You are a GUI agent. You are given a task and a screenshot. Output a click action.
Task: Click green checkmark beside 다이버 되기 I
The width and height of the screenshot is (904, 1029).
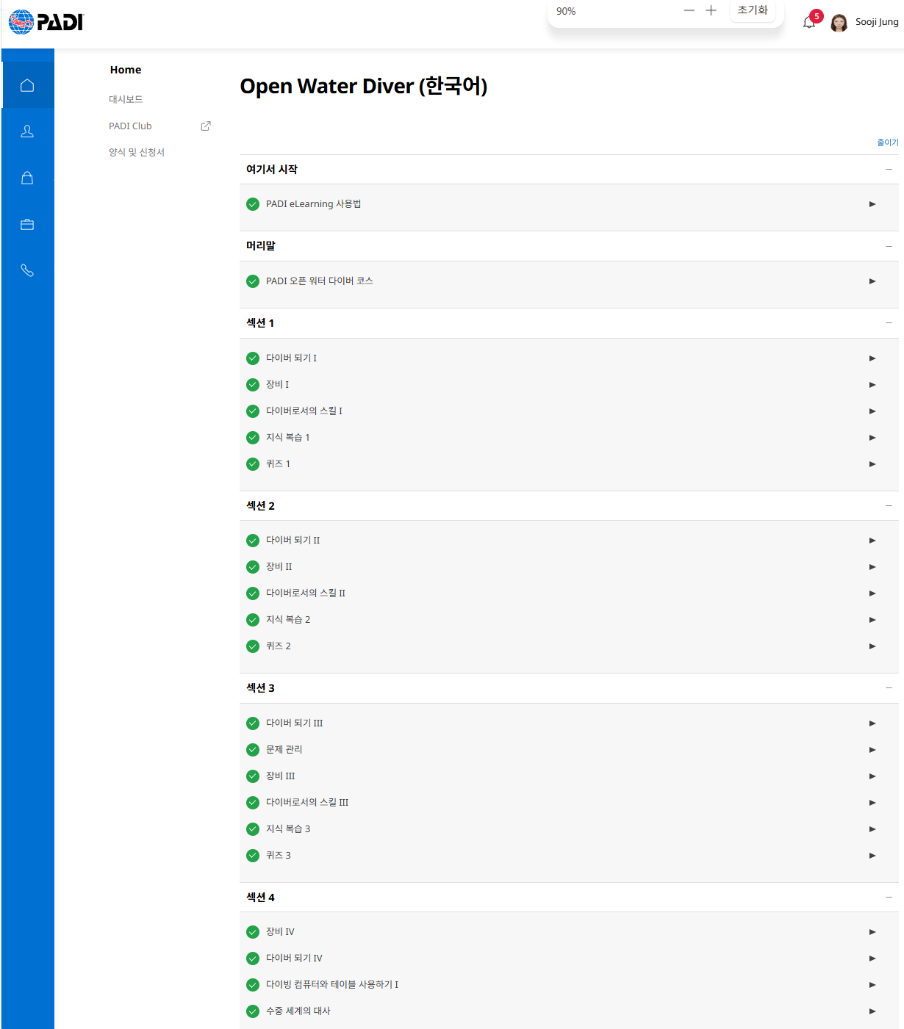pos(253,358)
